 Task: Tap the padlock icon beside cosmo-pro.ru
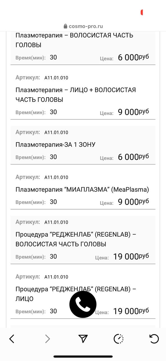(x=66, y=26)
